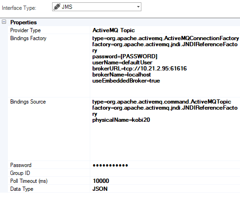240x202 pixels.
Task: Open the Interface Type dropdown arrow
Action: pyautogui.click(x=138, y=7)
